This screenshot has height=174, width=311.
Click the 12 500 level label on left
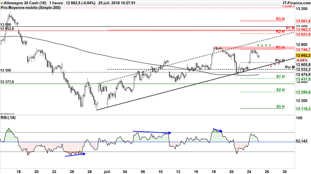(6, 70)
